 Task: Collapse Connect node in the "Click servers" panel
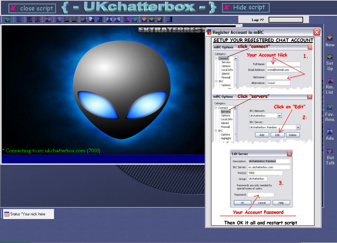tap(216, 108)
